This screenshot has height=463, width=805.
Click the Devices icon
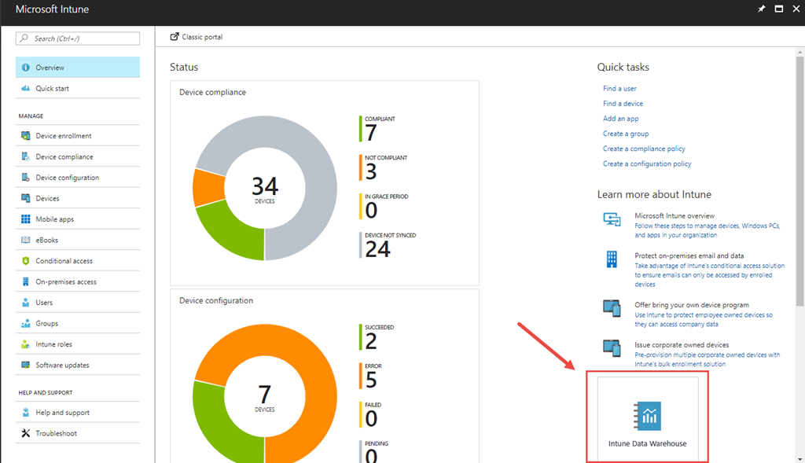coord(26,198)
